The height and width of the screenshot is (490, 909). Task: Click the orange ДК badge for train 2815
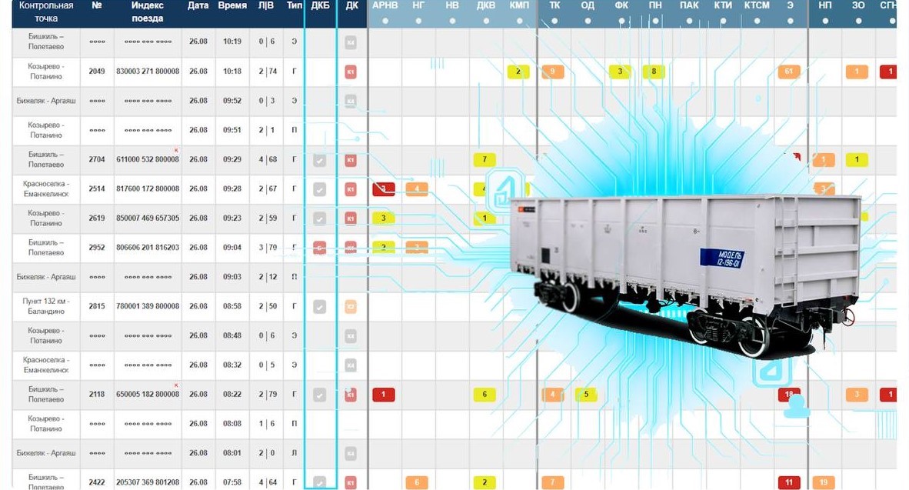tap(351, 307)
